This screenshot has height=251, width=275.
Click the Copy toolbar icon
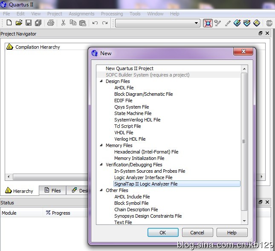tap(73, 23)
